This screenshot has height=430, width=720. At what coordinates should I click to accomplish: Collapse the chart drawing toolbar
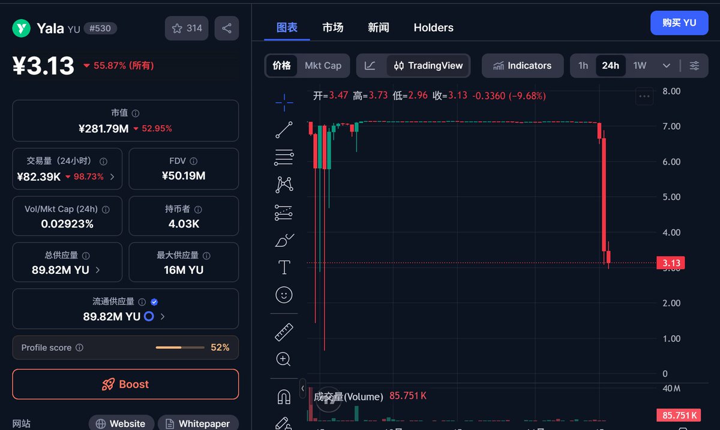302,389
